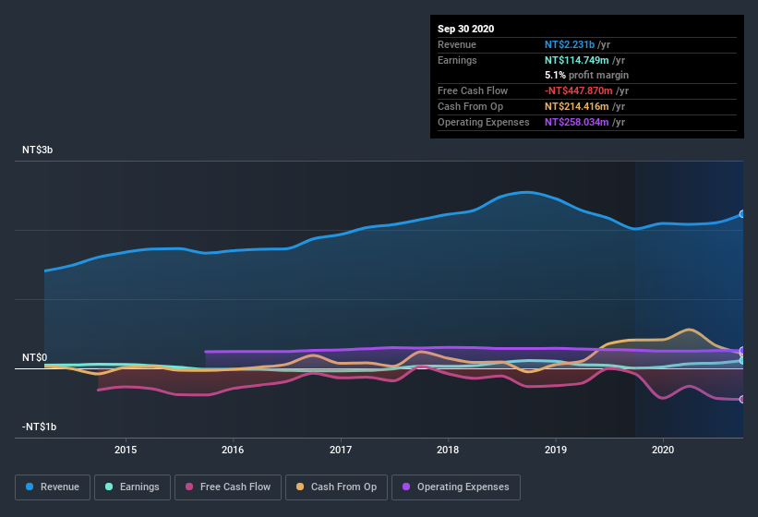Viewport: 758px width, 517px height.
Task: Select the teal Earnings end-point marker
Action: (742, 360)
